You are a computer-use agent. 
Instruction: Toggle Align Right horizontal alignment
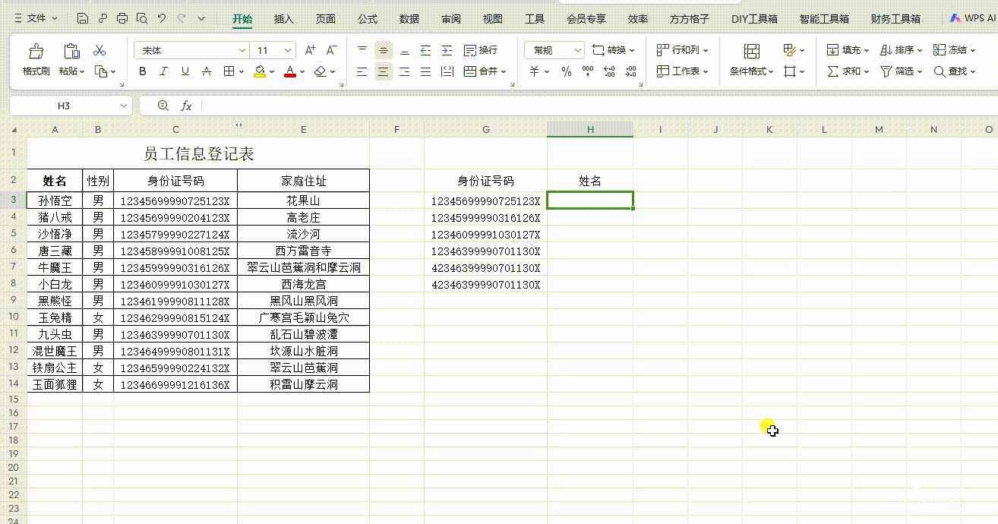point(405,71)
